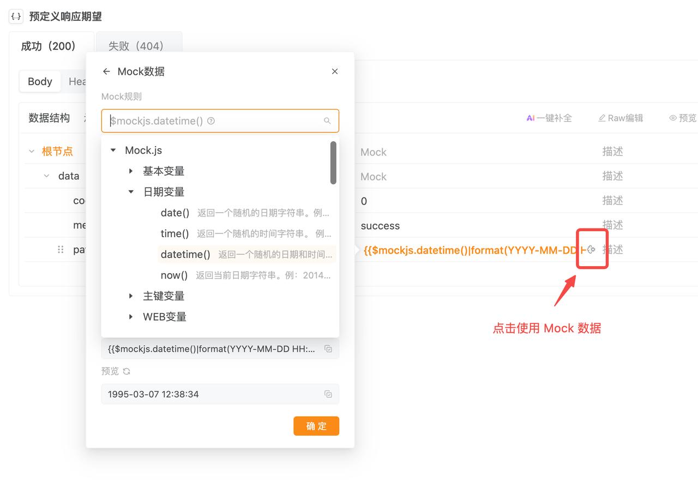This screenshot has width=698, height=481.
Task: Click the help icon beside $mockjs.datetime()
Action: [x=211, y=121]
